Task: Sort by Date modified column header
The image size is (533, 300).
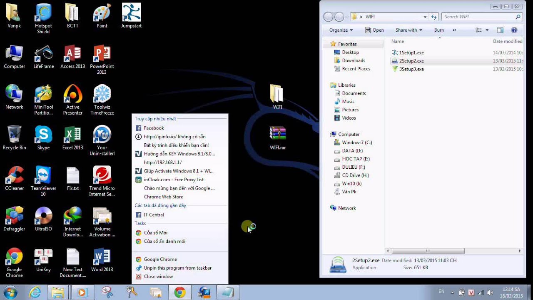Action: 507,41
